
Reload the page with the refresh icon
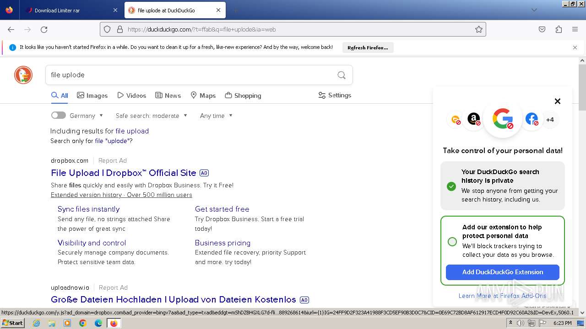[x=44, y=29]
